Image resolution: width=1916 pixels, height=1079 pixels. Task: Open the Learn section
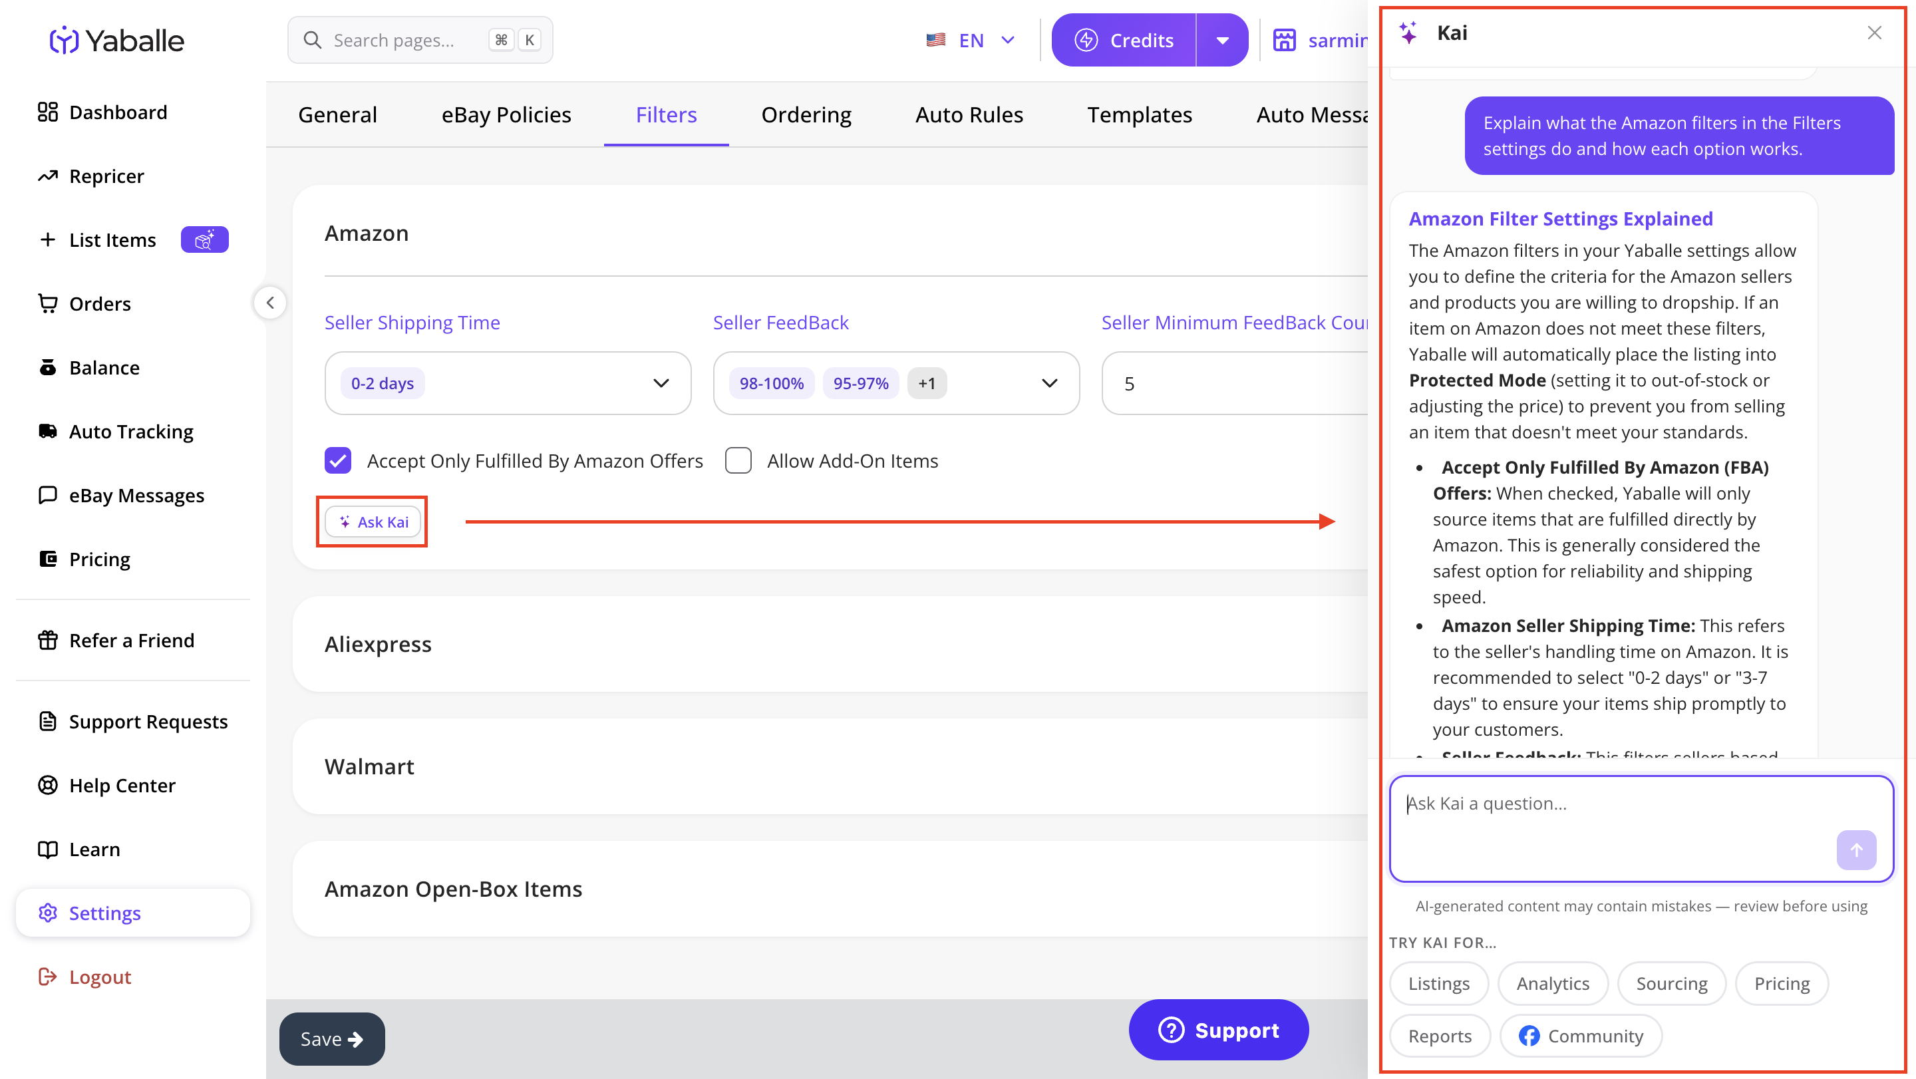coord(79,849)
